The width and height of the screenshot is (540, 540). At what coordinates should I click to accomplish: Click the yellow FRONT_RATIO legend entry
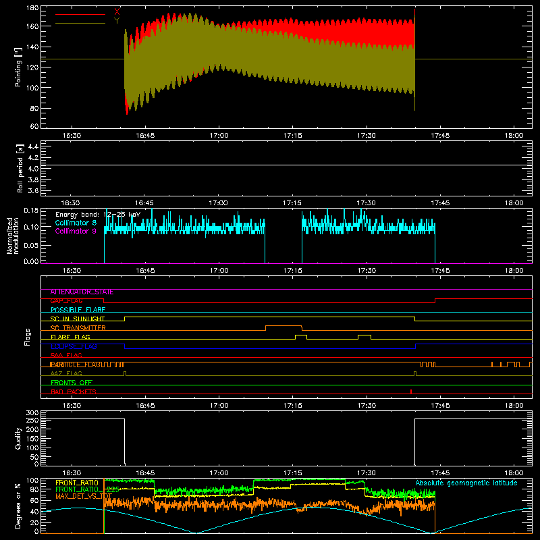coord(77,483)
